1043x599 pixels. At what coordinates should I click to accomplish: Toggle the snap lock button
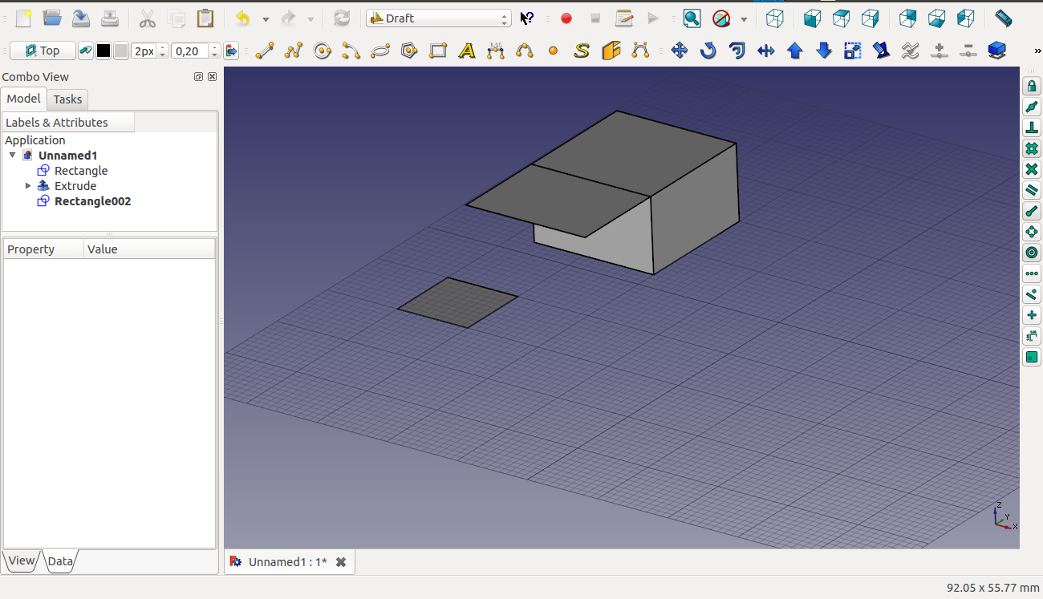click(1032, 86)
